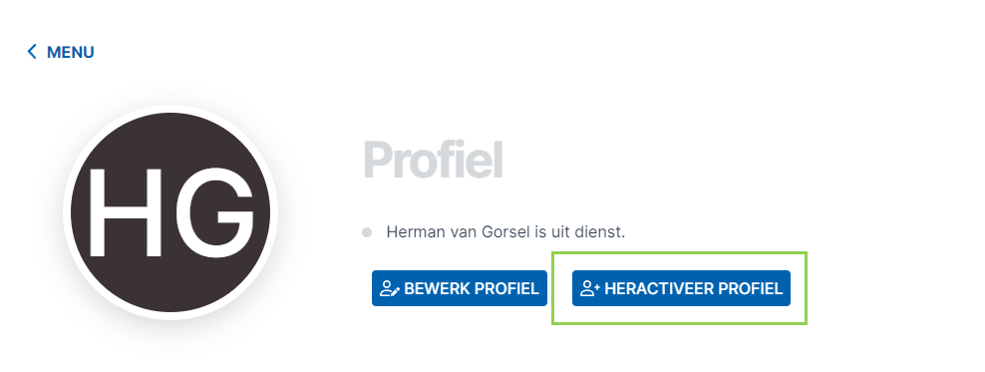Go back to the MENU
The image size is (985, 372).
tap(60, 52)
